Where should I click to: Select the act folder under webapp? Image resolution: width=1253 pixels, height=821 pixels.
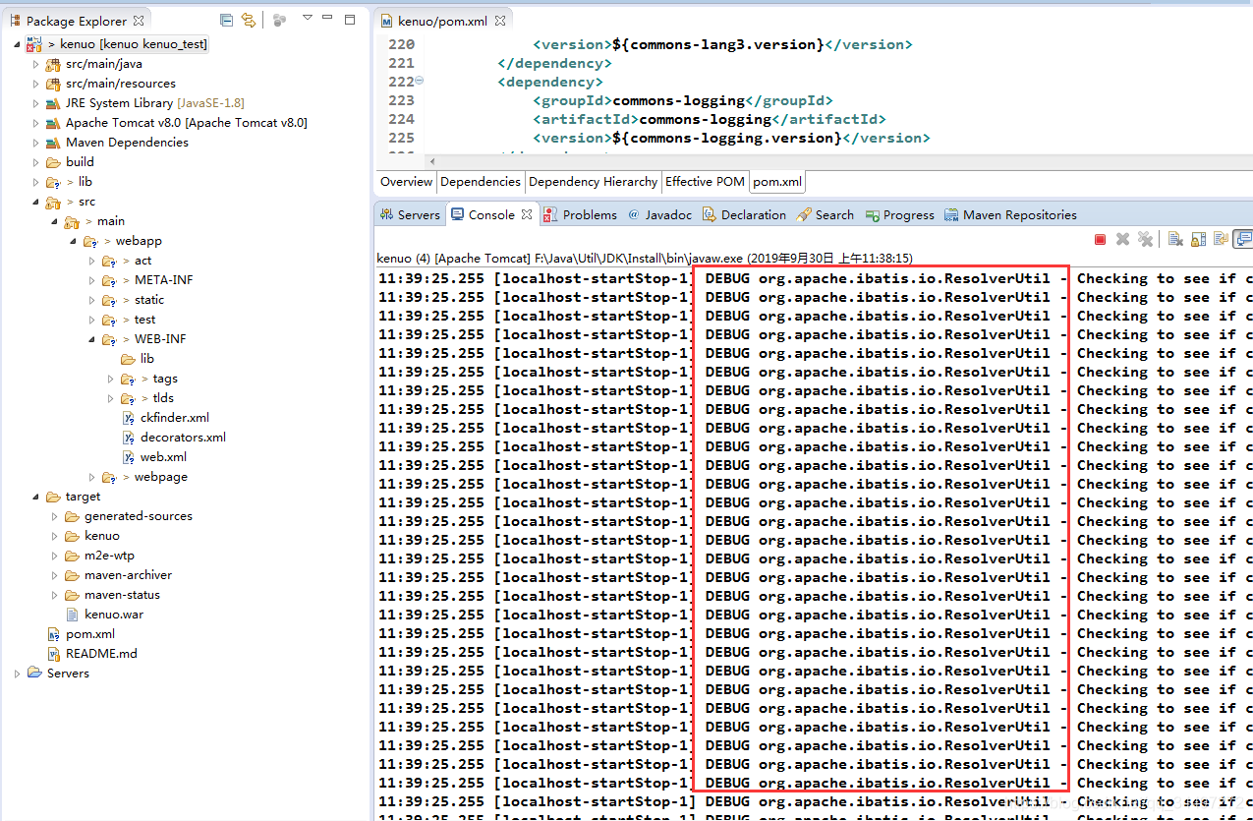pos(142,261)
